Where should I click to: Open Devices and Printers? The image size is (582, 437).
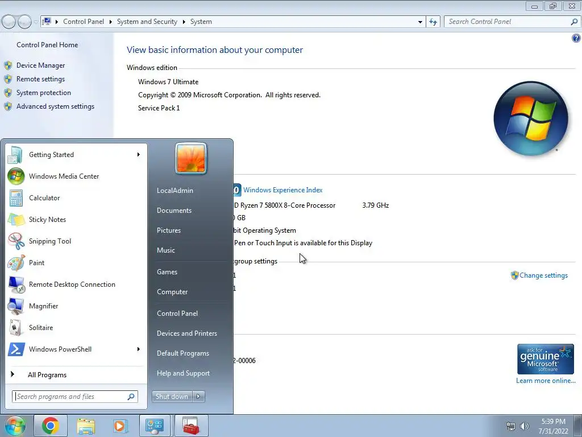pos(186,333)
